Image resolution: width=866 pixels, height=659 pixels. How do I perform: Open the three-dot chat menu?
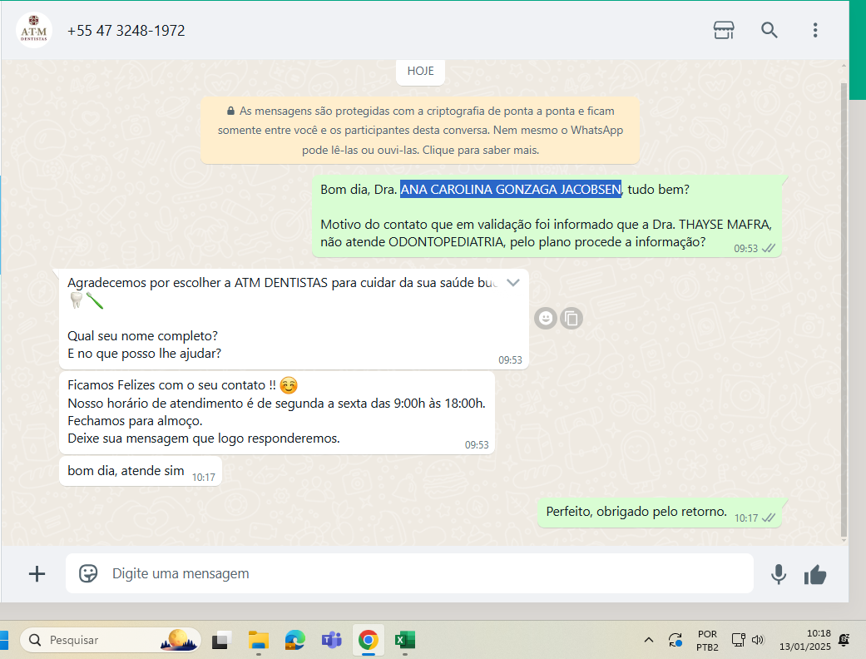(x=815, y=30)
